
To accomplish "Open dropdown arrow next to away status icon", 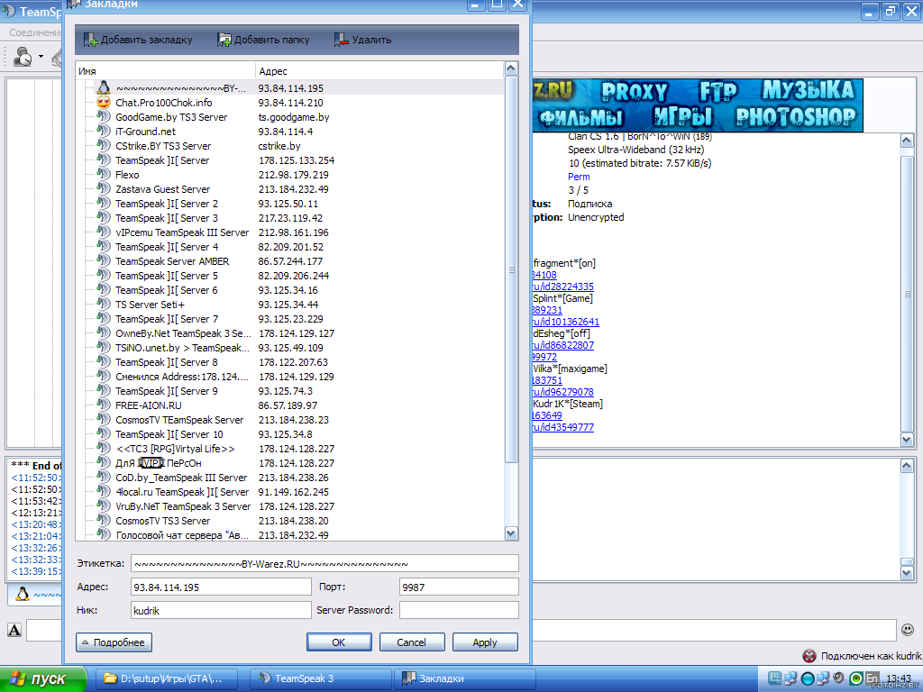I will (x=41, y=57).
